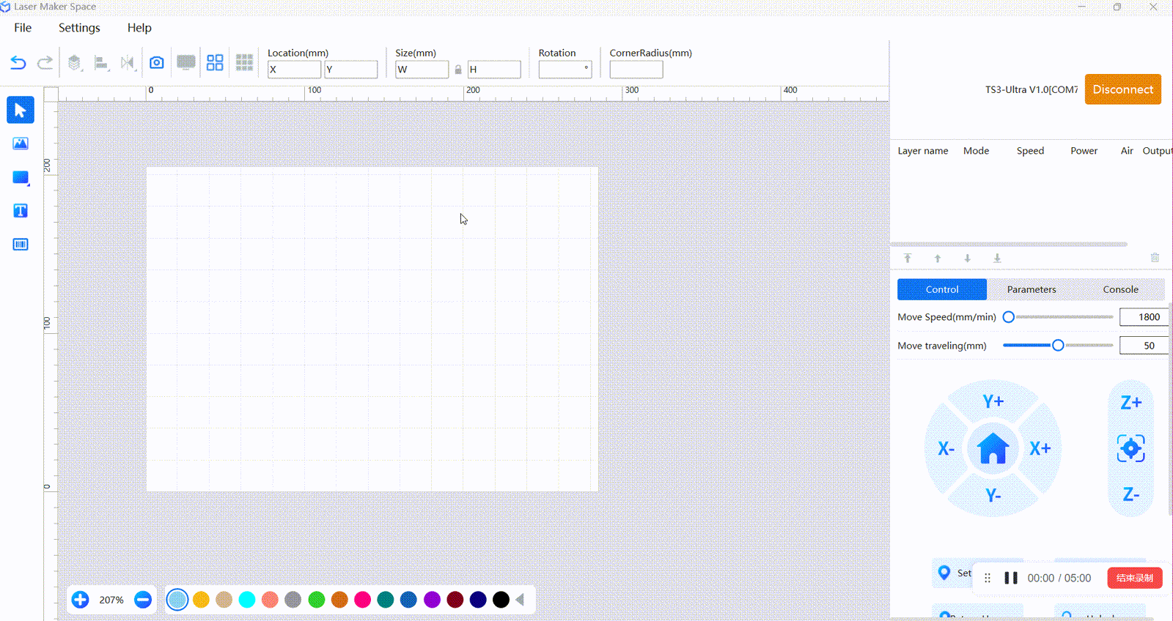Image resolution: width=1173 pixels, height=621 pixels.
Task: Click the CornerRadius input field
Action: tap(636, 70)
